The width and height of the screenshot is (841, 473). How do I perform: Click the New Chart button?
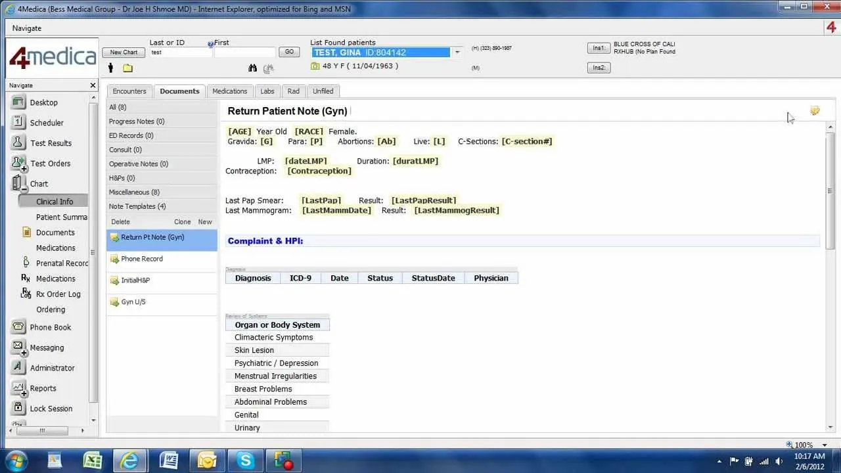pos(124,52)
